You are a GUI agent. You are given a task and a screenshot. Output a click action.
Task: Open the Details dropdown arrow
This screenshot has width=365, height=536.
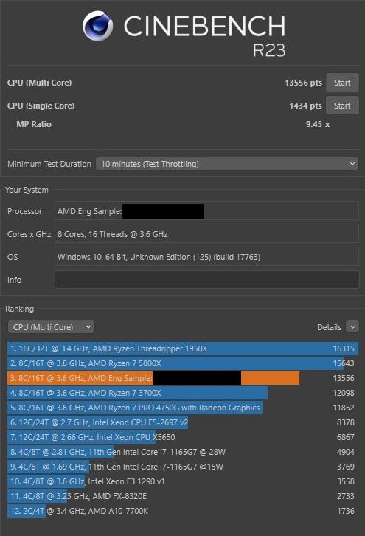352,327
